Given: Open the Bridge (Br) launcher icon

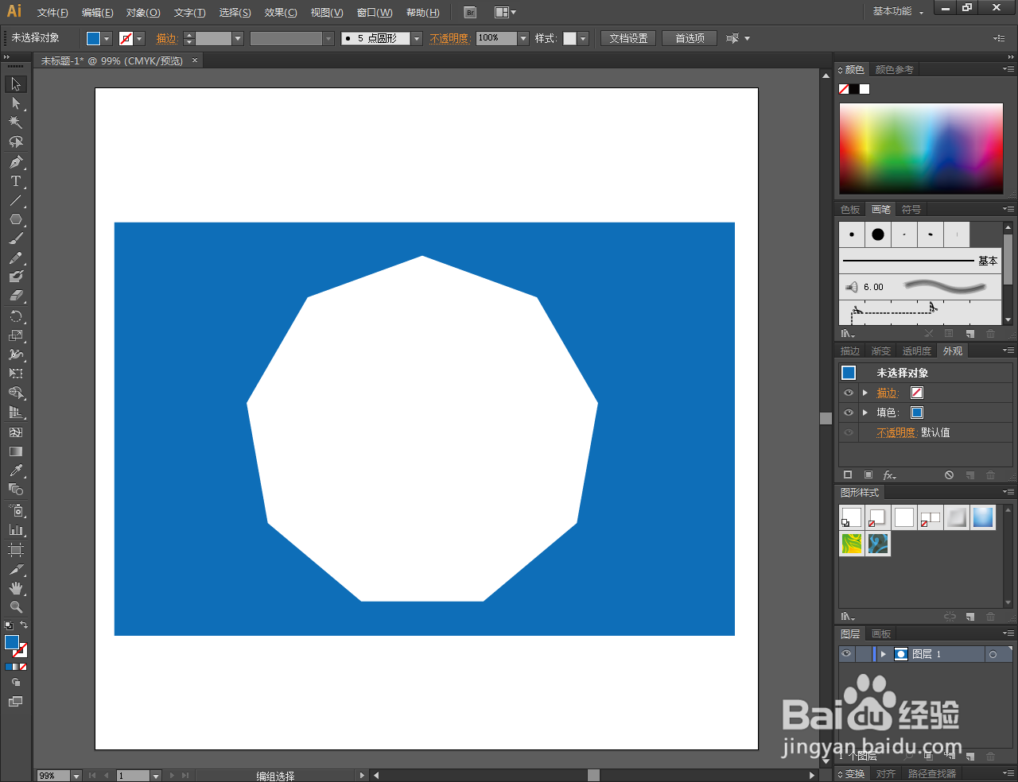Looking at the screenshot, I should 470,12.
